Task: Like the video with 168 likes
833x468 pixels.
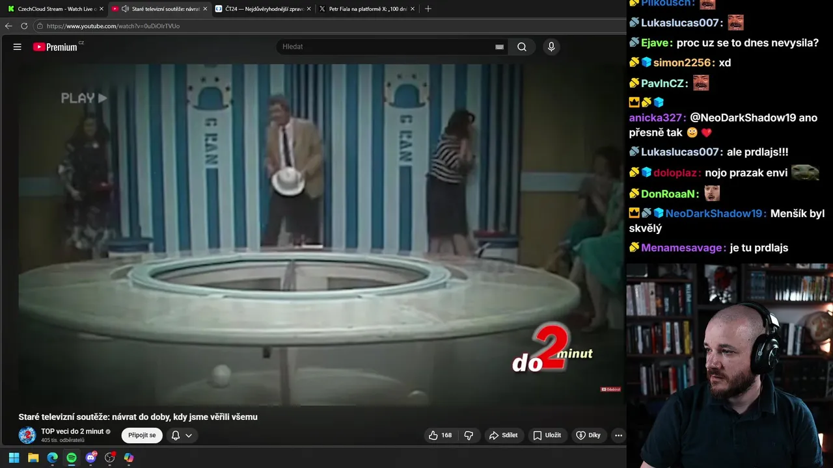Action: point(440,435)
